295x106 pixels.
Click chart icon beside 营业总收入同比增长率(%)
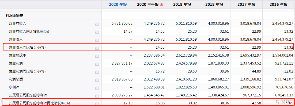click(x=97, y=32)
